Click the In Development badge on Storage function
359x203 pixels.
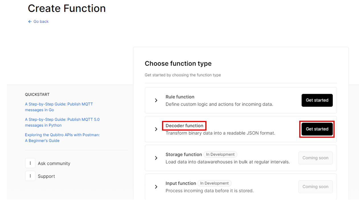tap(220, 154)
